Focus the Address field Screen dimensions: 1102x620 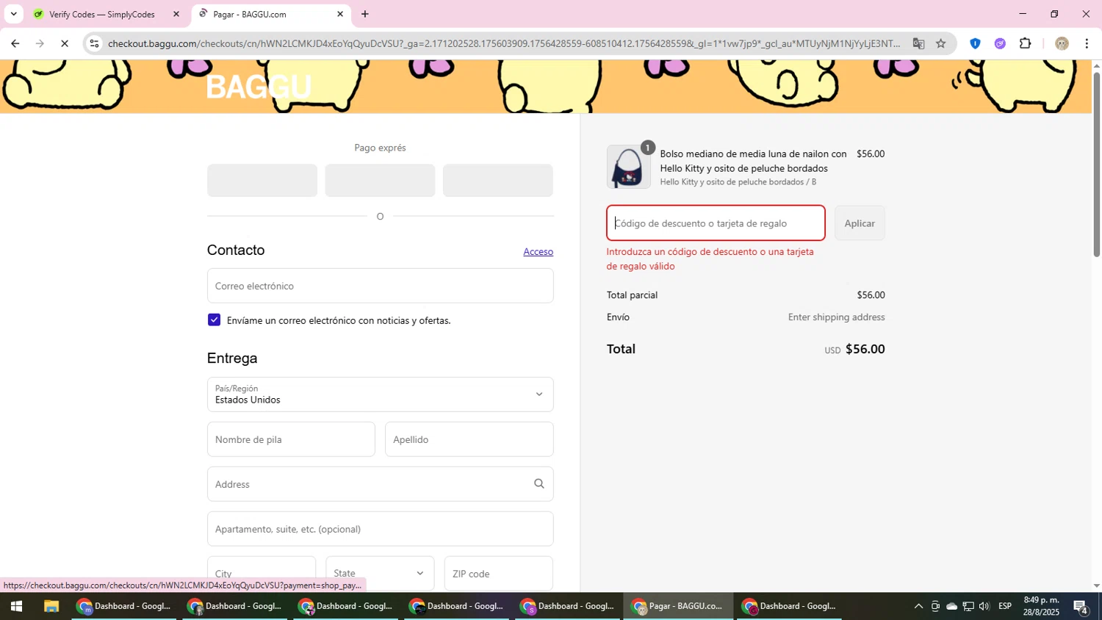click(380, 484)
